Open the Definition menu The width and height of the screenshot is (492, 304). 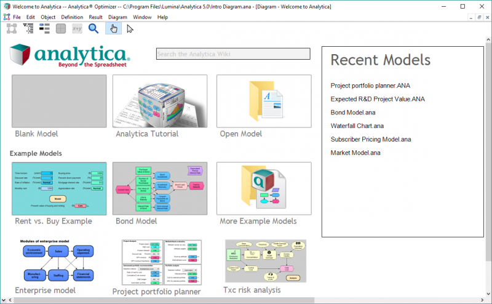[72, 17]
